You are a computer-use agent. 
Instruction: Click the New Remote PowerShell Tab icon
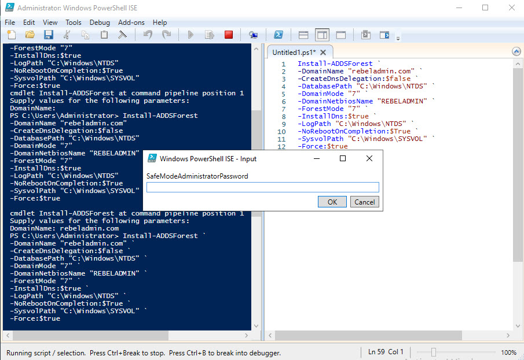(x=253, y=35)
